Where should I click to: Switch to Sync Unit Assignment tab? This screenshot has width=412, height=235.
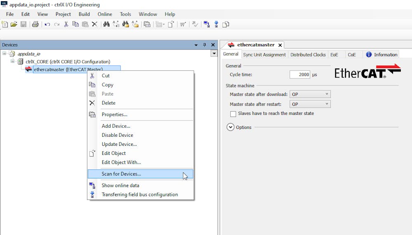(x=264, y=55)
